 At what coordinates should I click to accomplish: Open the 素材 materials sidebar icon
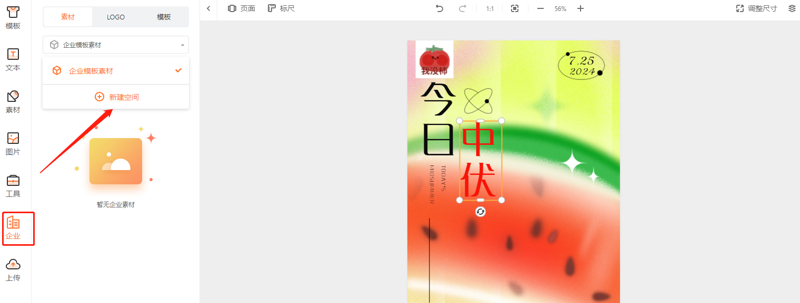point(13,102)
